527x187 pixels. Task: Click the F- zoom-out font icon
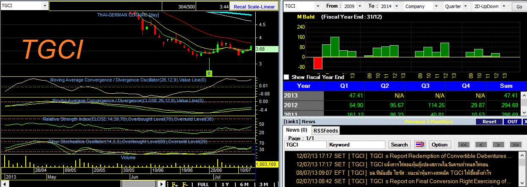(x=185, y=184)
